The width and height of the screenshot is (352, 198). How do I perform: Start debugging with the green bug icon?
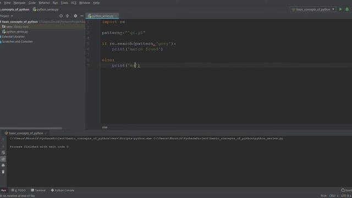coord(347,9)
